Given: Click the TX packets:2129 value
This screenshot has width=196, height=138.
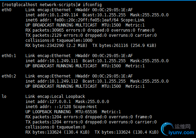Looking at the screenshot, I should 43,35.
